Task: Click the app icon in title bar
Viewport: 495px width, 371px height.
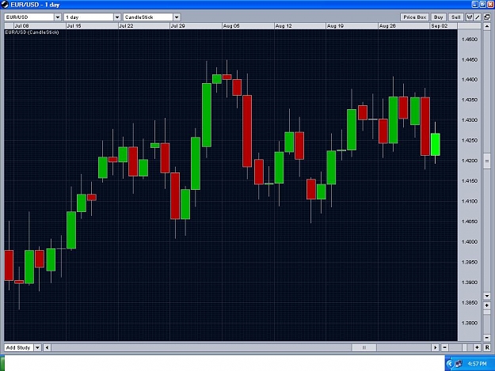Action: [5, 5]
